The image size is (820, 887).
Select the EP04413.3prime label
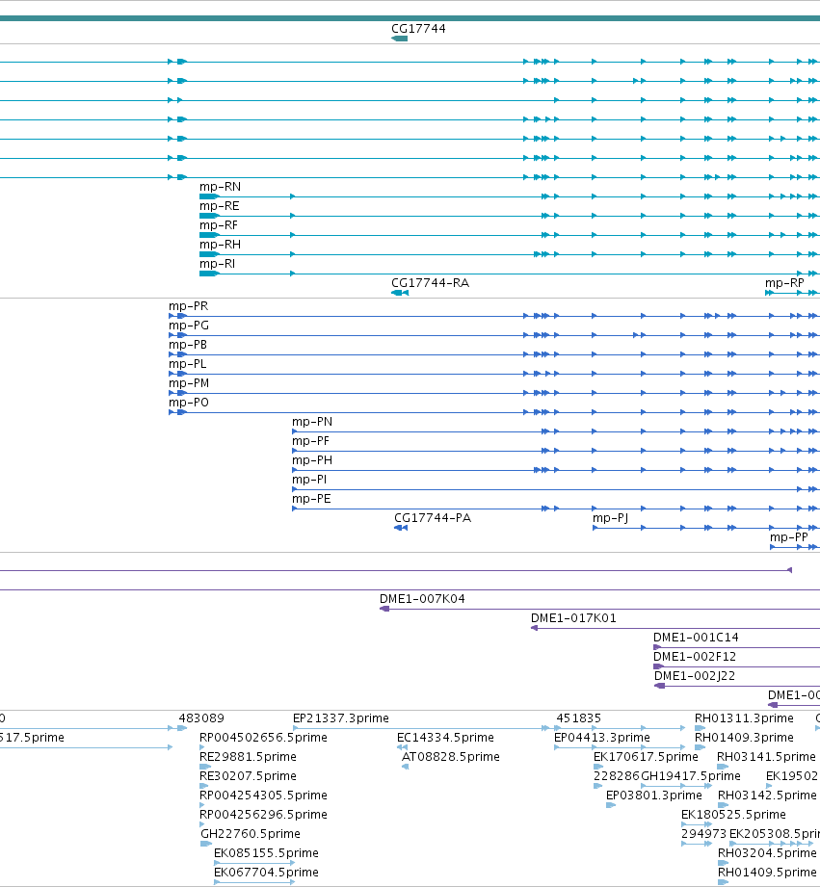coord(602,737)
